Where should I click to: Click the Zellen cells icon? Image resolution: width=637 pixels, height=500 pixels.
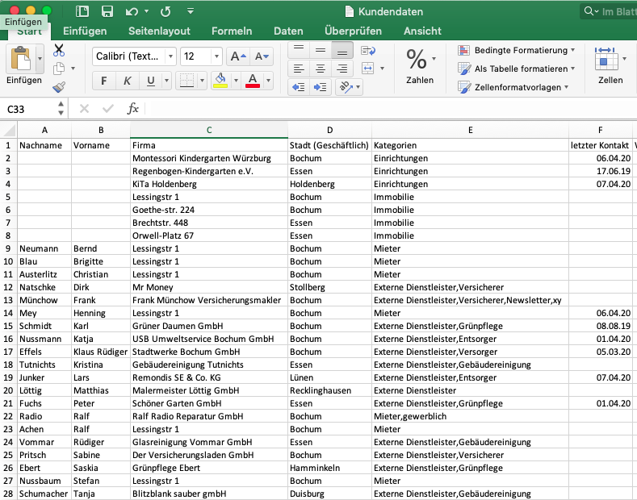(606, 59)
